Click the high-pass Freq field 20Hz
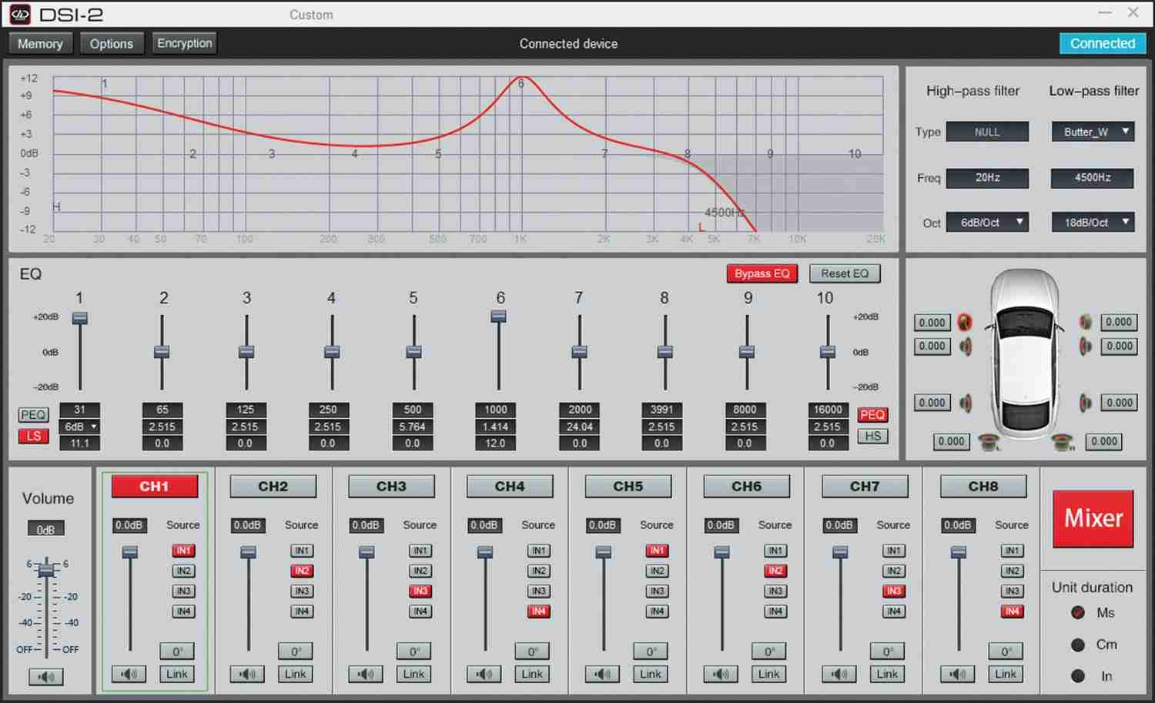This screenshot has height=703, width=1155. coord(987,178)
